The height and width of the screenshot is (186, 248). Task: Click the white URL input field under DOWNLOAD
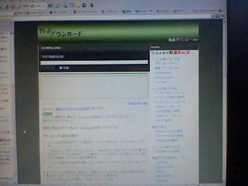94,62
